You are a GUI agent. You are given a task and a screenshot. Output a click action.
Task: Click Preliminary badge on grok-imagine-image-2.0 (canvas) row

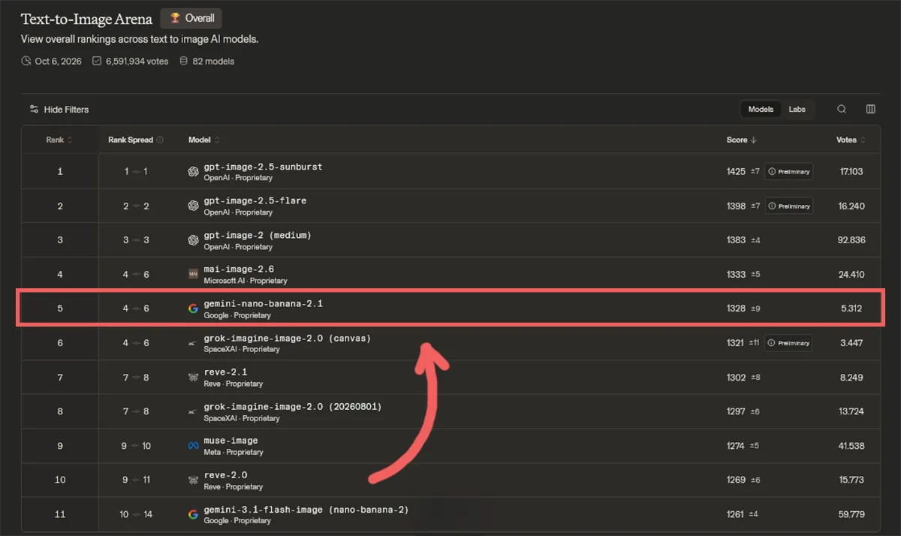click(788, 343)
